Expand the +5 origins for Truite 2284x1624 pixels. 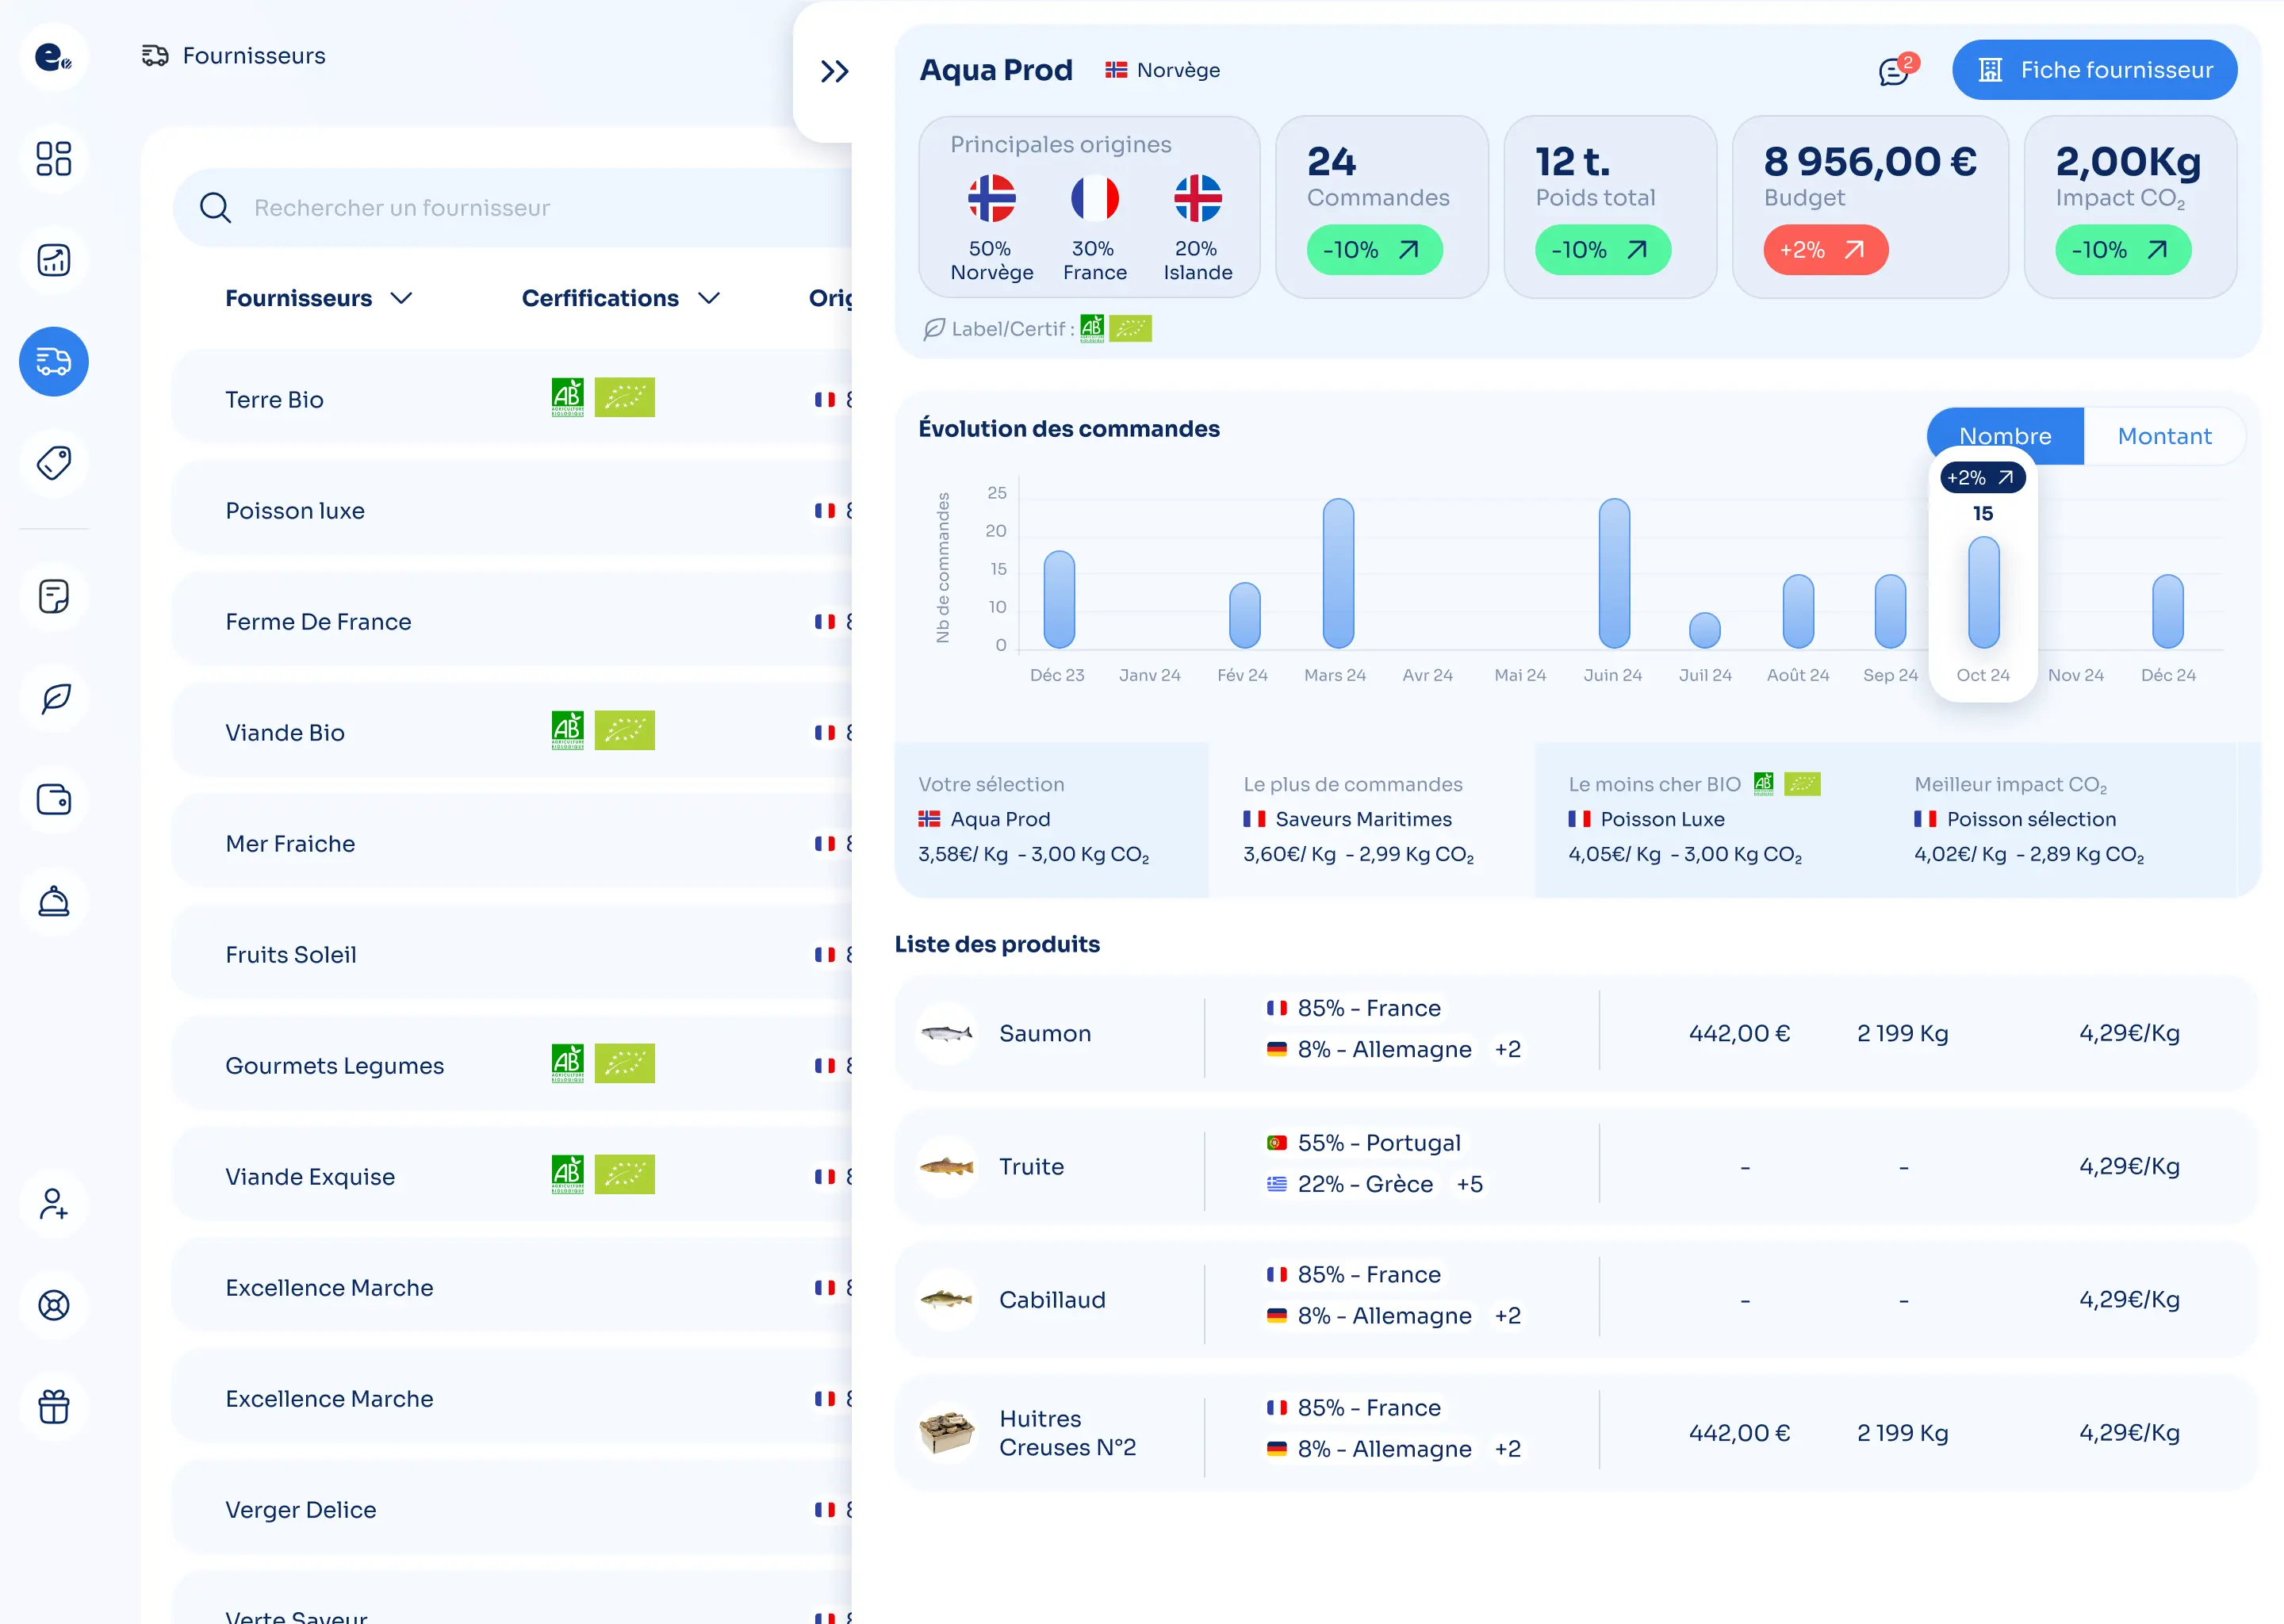pyautogui.click(x=1469, y=1184)
